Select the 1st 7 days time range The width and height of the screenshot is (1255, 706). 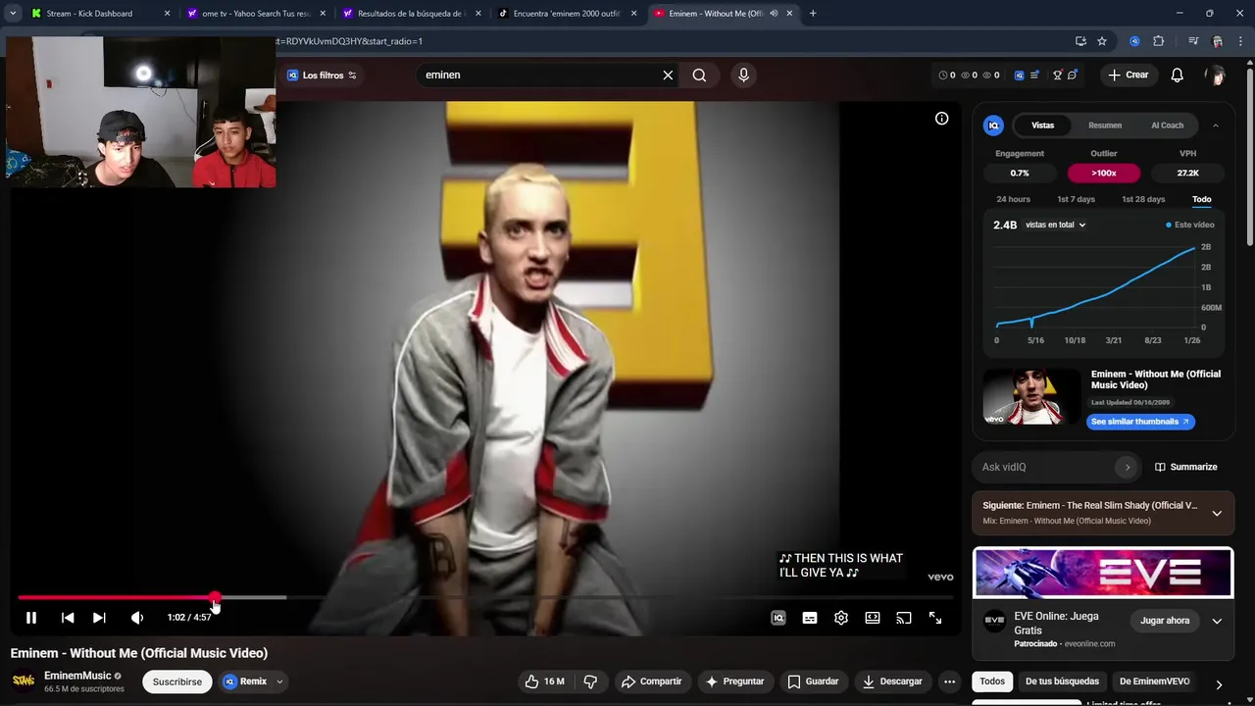(1076, 199)
